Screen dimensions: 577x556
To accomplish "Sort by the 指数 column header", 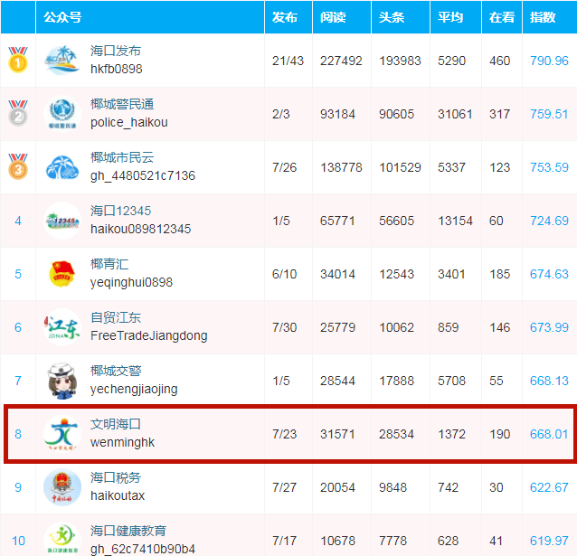I will click(x=543, y=17).
